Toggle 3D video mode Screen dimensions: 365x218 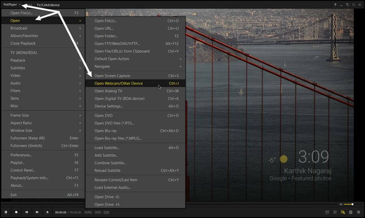(x=335, y=212)
